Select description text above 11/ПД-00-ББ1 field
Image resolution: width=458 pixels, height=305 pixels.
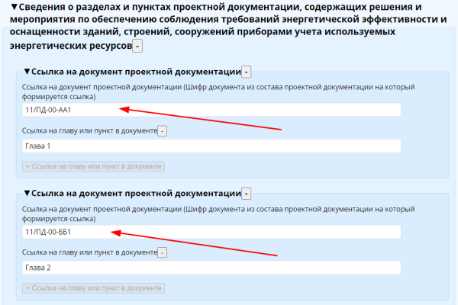pos(218,213)
